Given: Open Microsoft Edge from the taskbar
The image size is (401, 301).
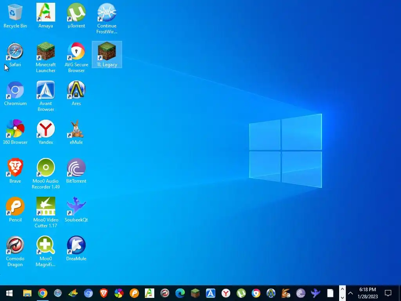Looking at the screenshot, I should [x=180, y=293].
